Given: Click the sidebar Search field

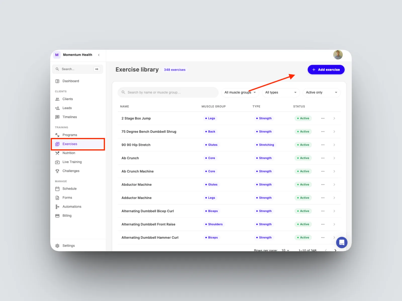Looking at the screenshot, I should click(x=78, y=69).
